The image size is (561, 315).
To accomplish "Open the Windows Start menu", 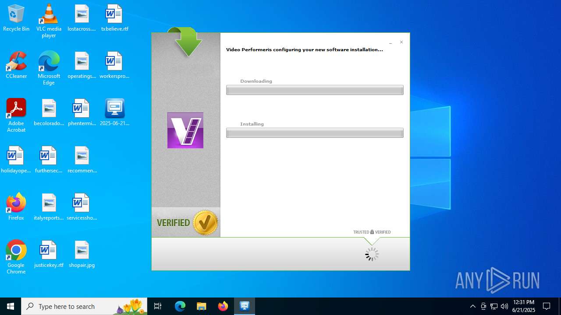I will 11,306.
